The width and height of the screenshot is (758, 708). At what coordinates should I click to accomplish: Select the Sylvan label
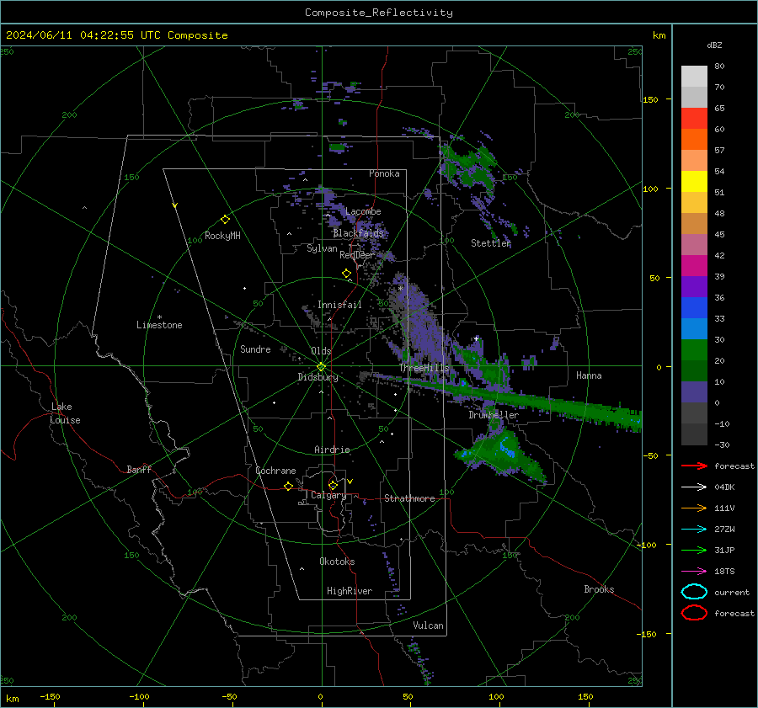pyautogui.click(x=322, y=248)
